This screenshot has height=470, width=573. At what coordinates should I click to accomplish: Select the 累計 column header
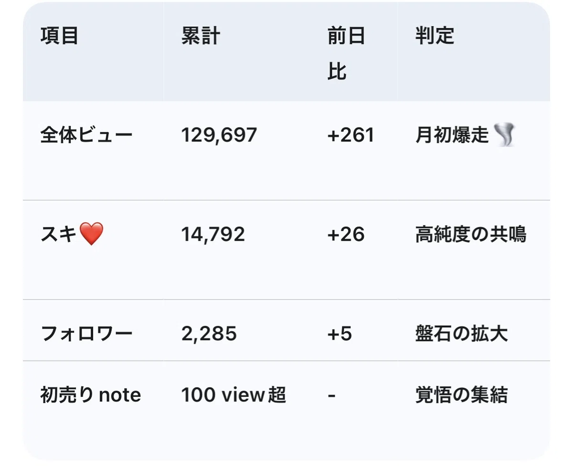tap(201, 36)
